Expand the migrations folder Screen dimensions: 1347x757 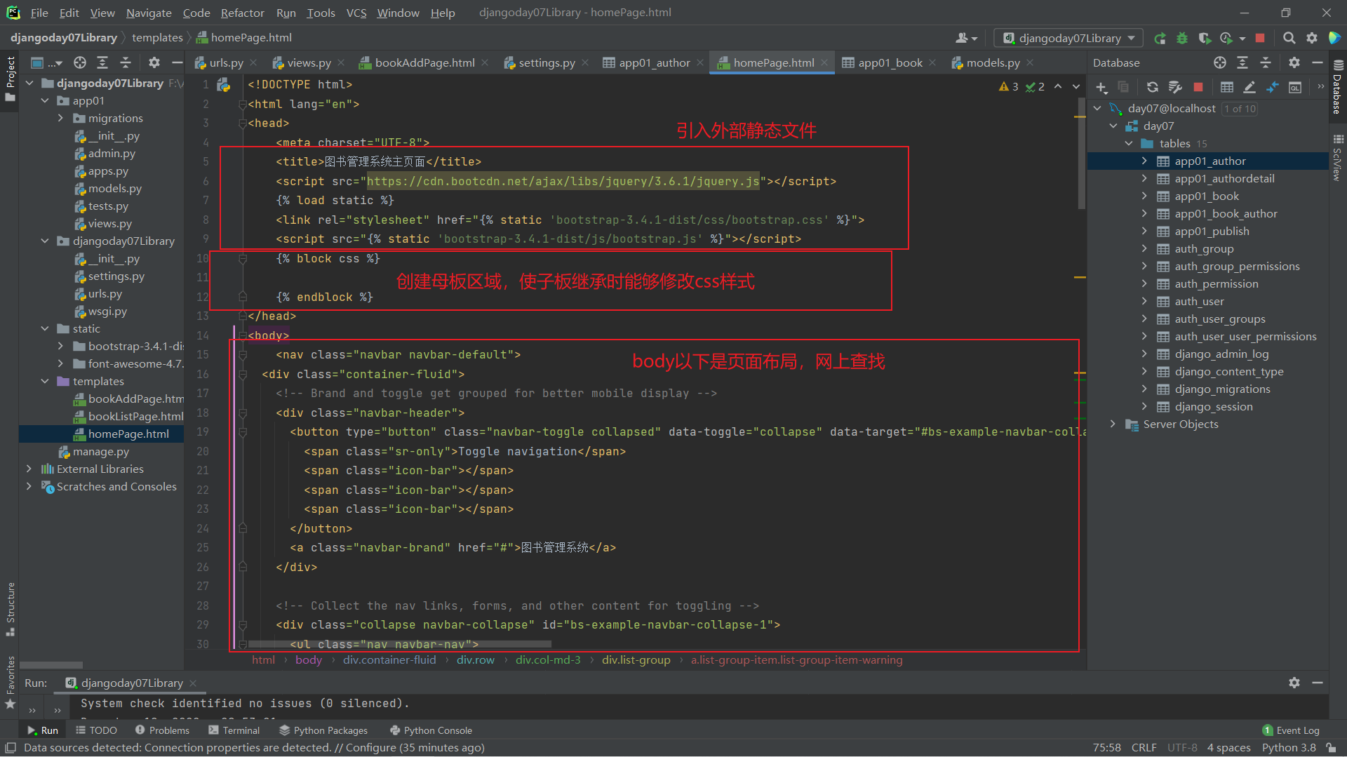click(60, 119)
